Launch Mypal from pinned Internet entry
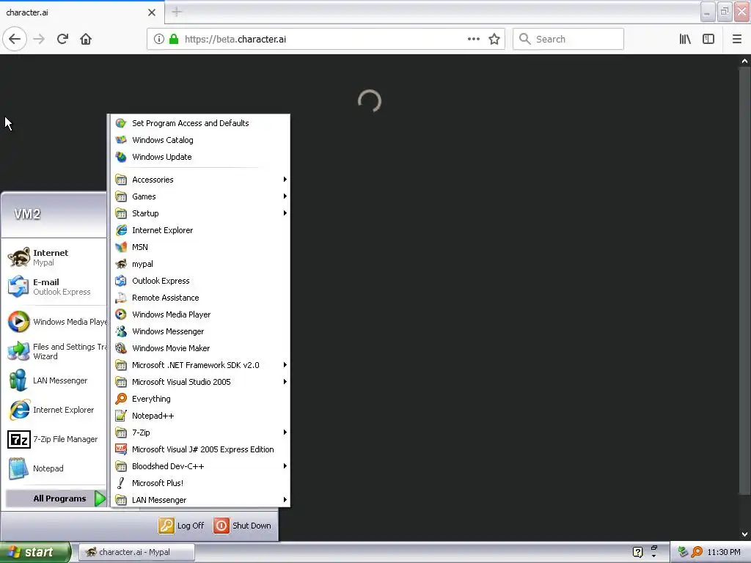Image resolution: width=751 pixels, height=563 pixels. click(55, 257)
